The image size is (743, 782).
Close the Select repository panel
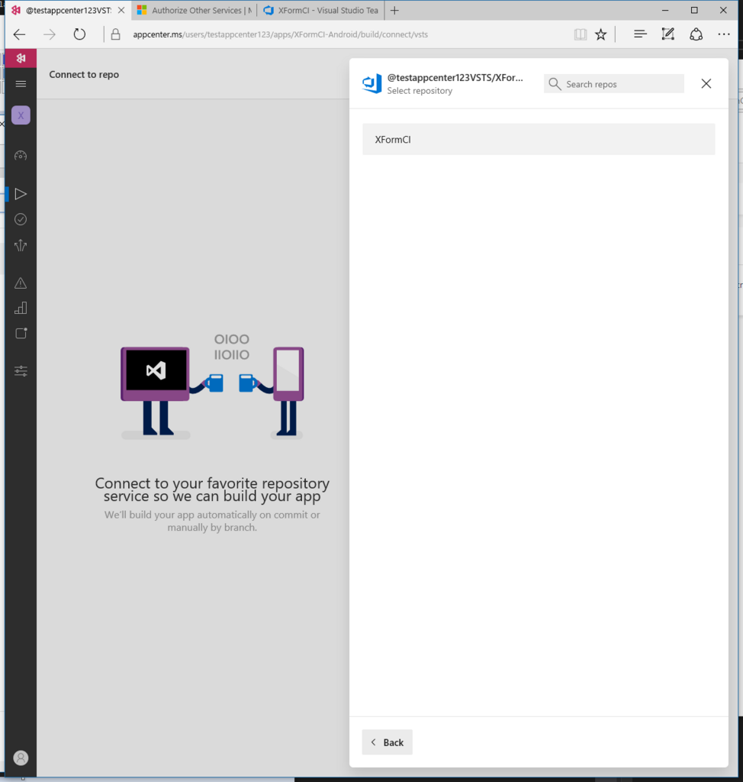pyautogui.click(x=706, y=83)
